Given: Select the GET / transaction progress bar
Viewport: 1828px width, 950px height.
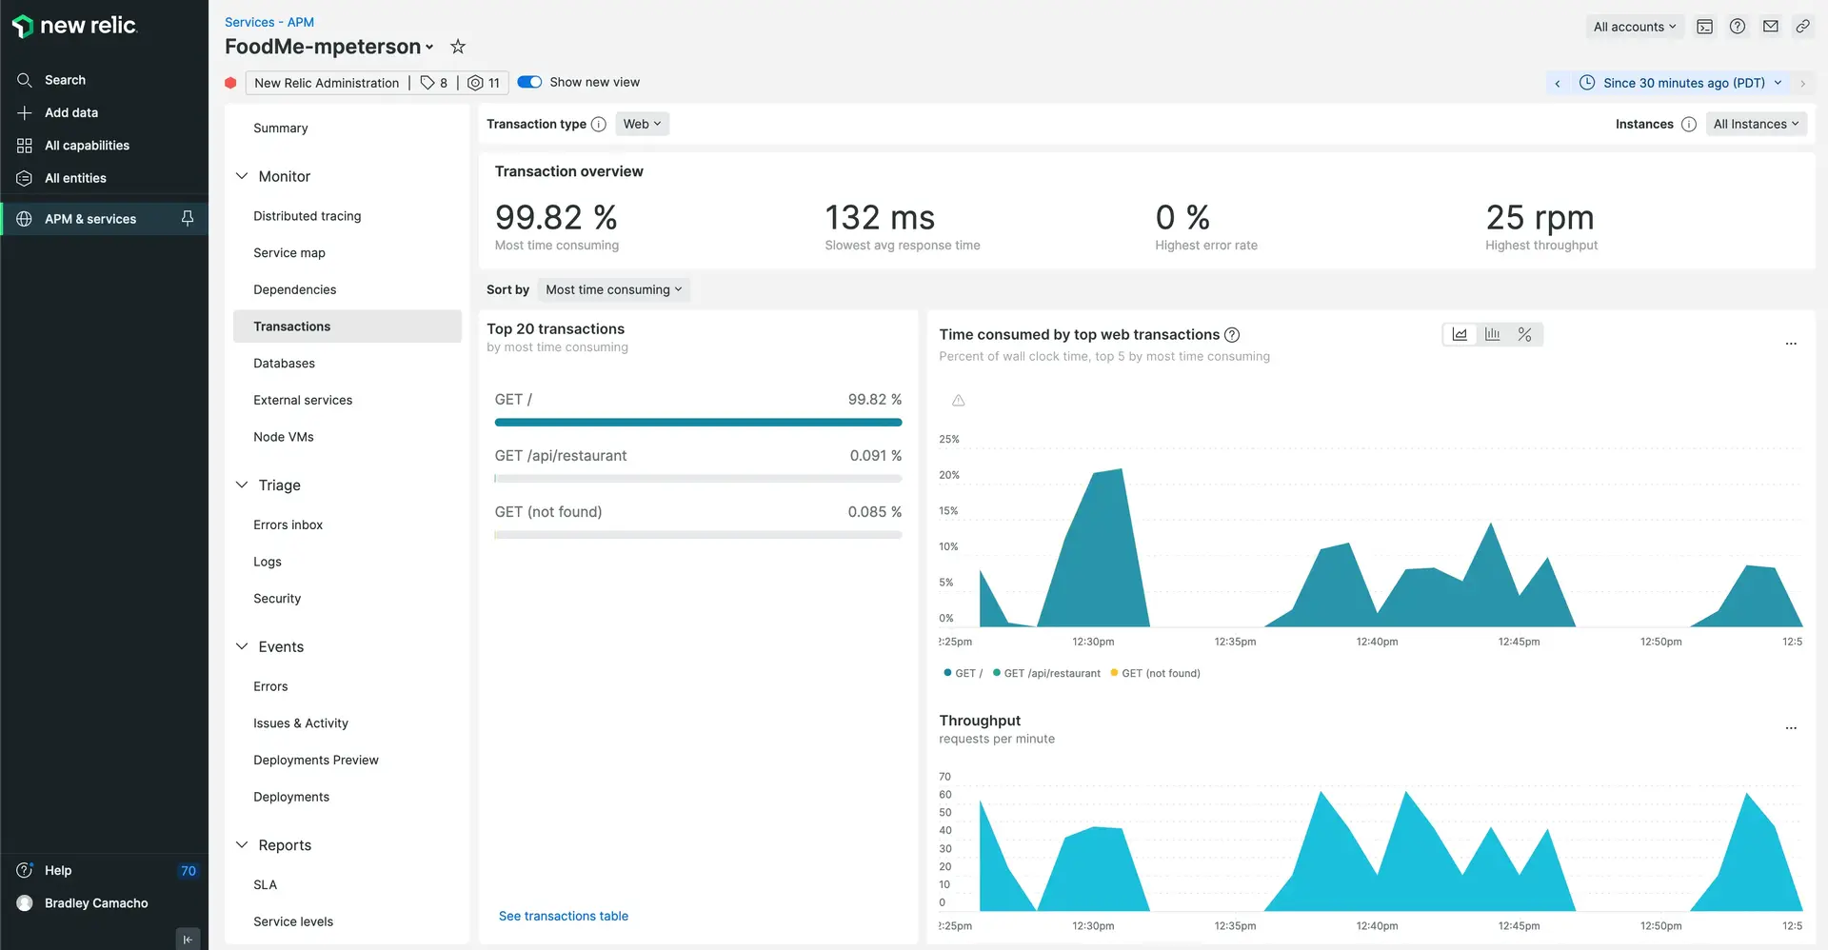Looking at the screenshot, I should pos(698,422).
